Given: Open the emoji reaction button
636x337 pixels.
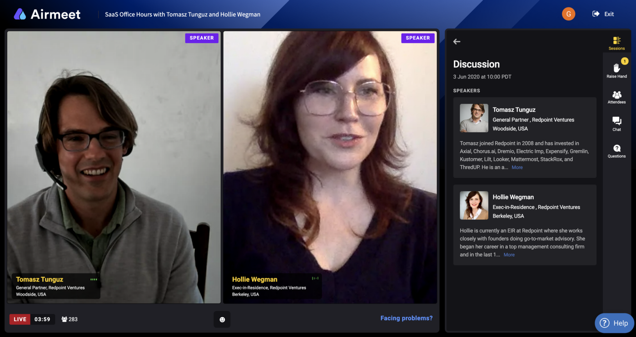Looking at the screenshot, I should 222,319.
